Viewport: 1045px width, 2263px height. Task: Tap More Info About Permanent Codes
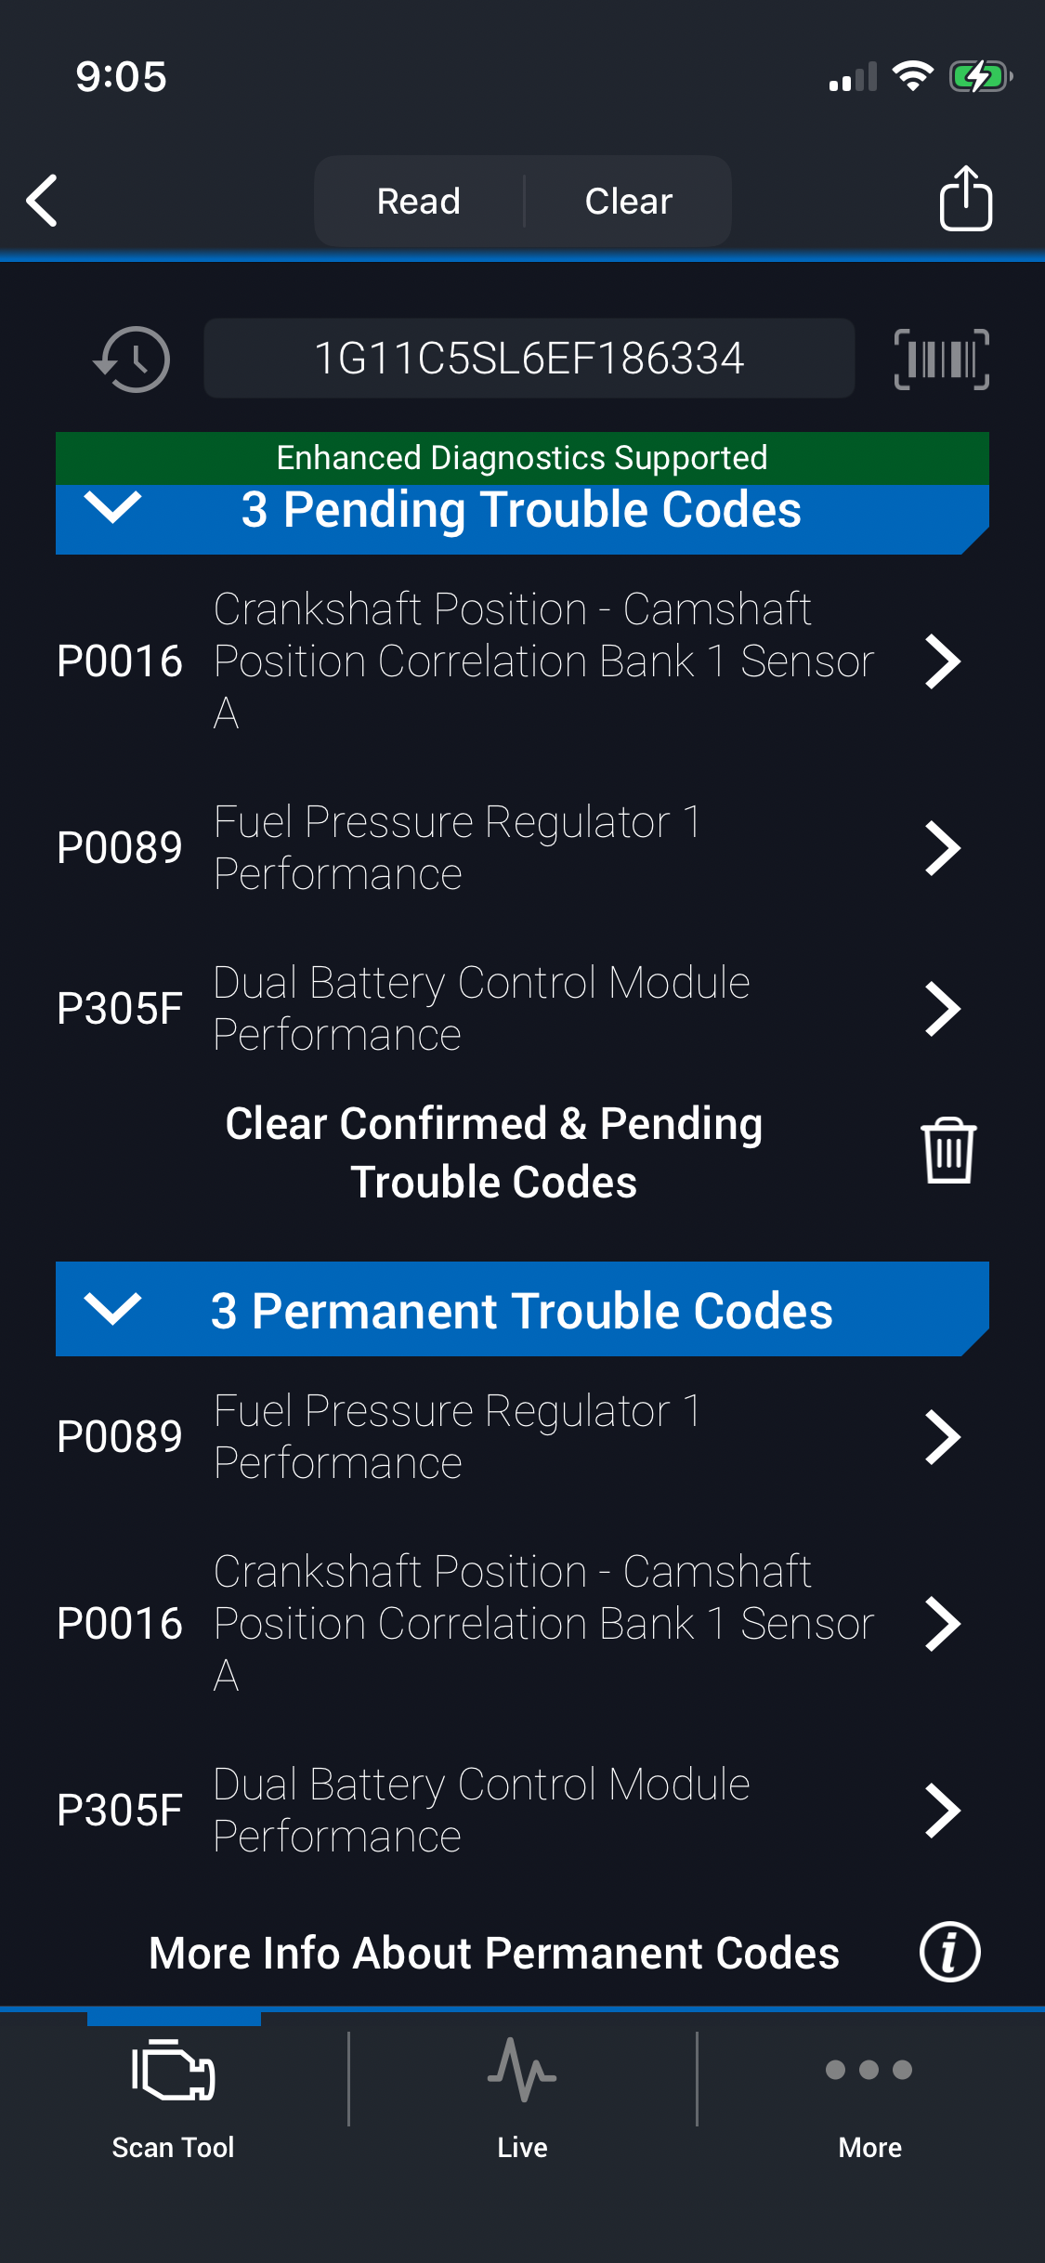tap(494, 1953)
